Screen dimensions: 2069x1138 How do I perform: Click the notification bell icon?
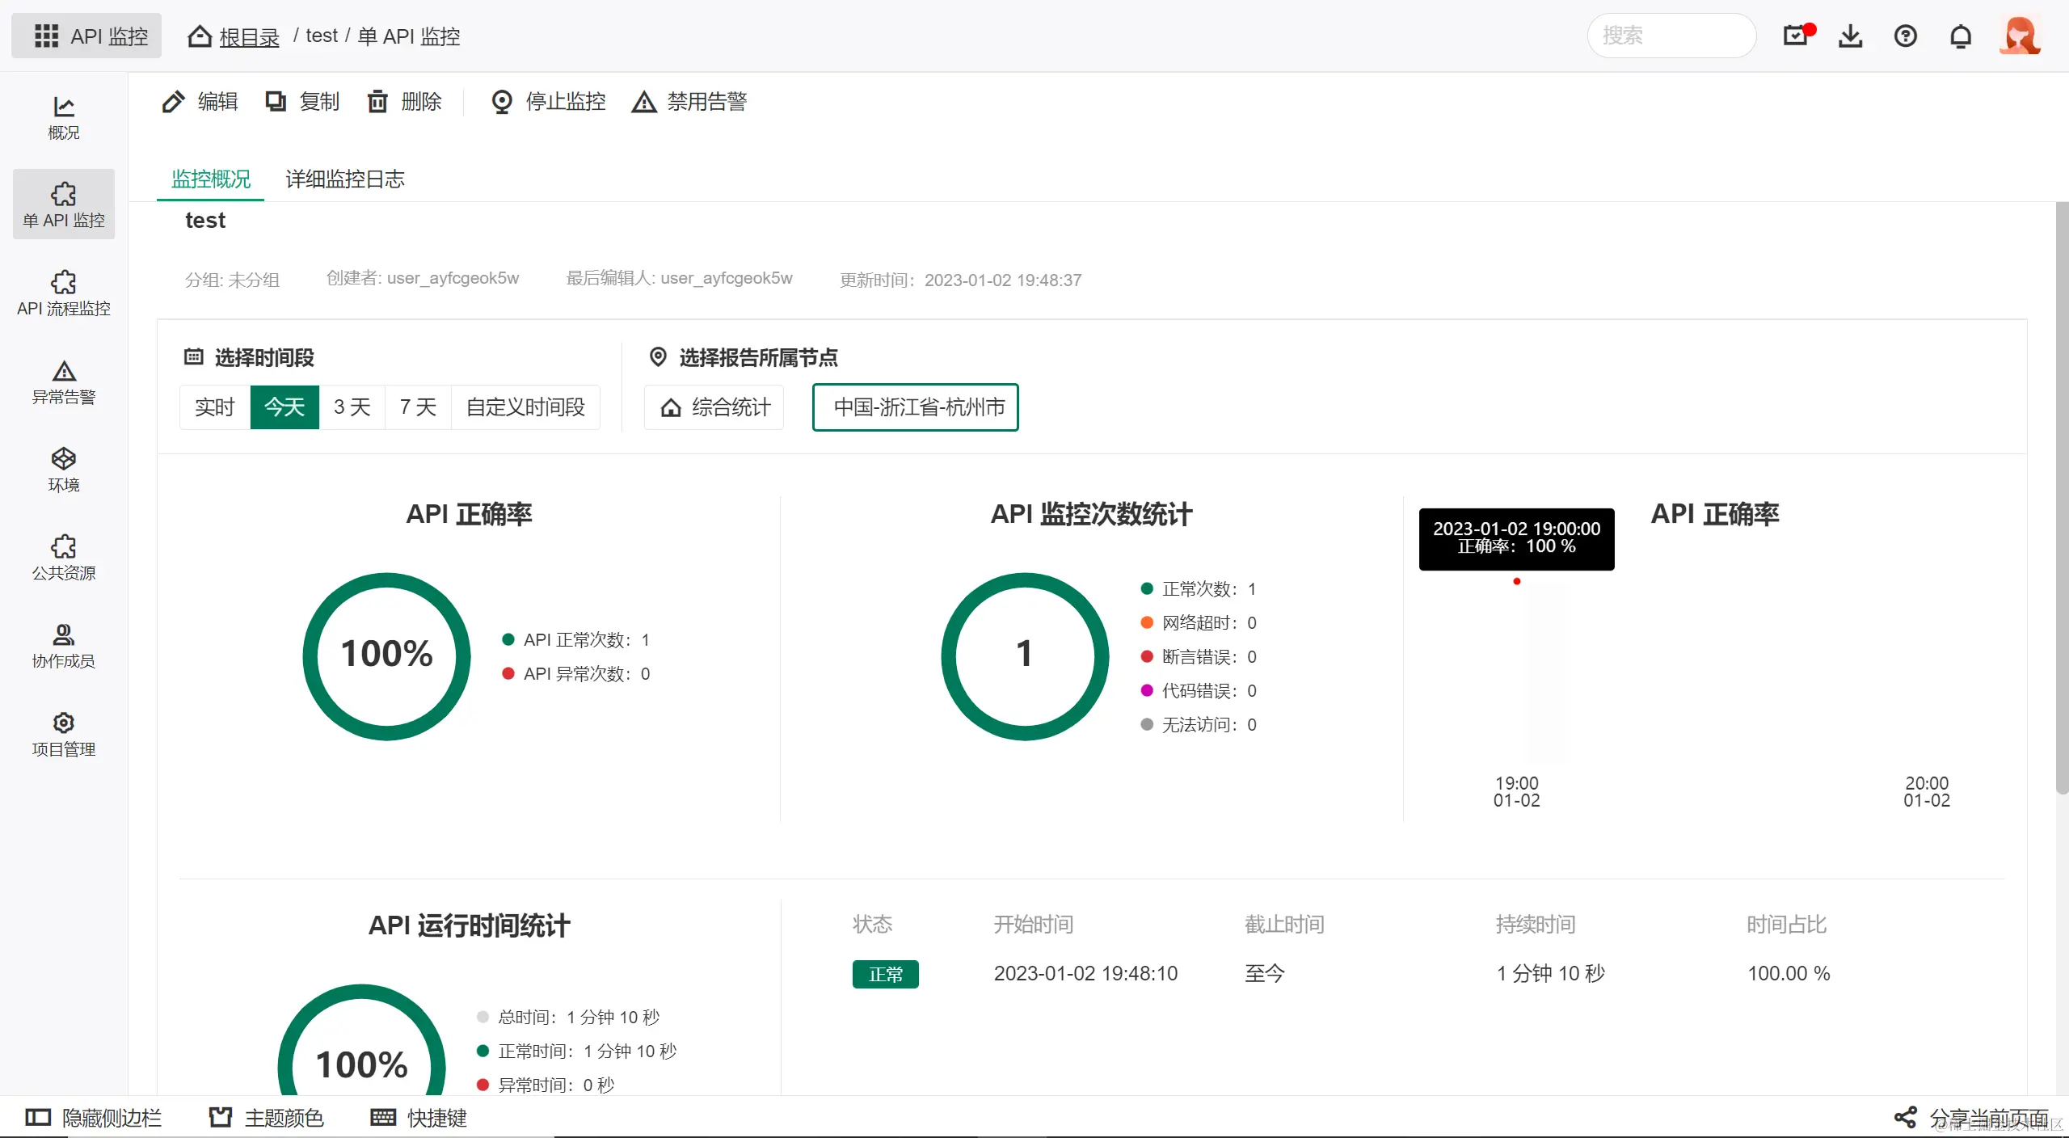(x=1960, y=36)
